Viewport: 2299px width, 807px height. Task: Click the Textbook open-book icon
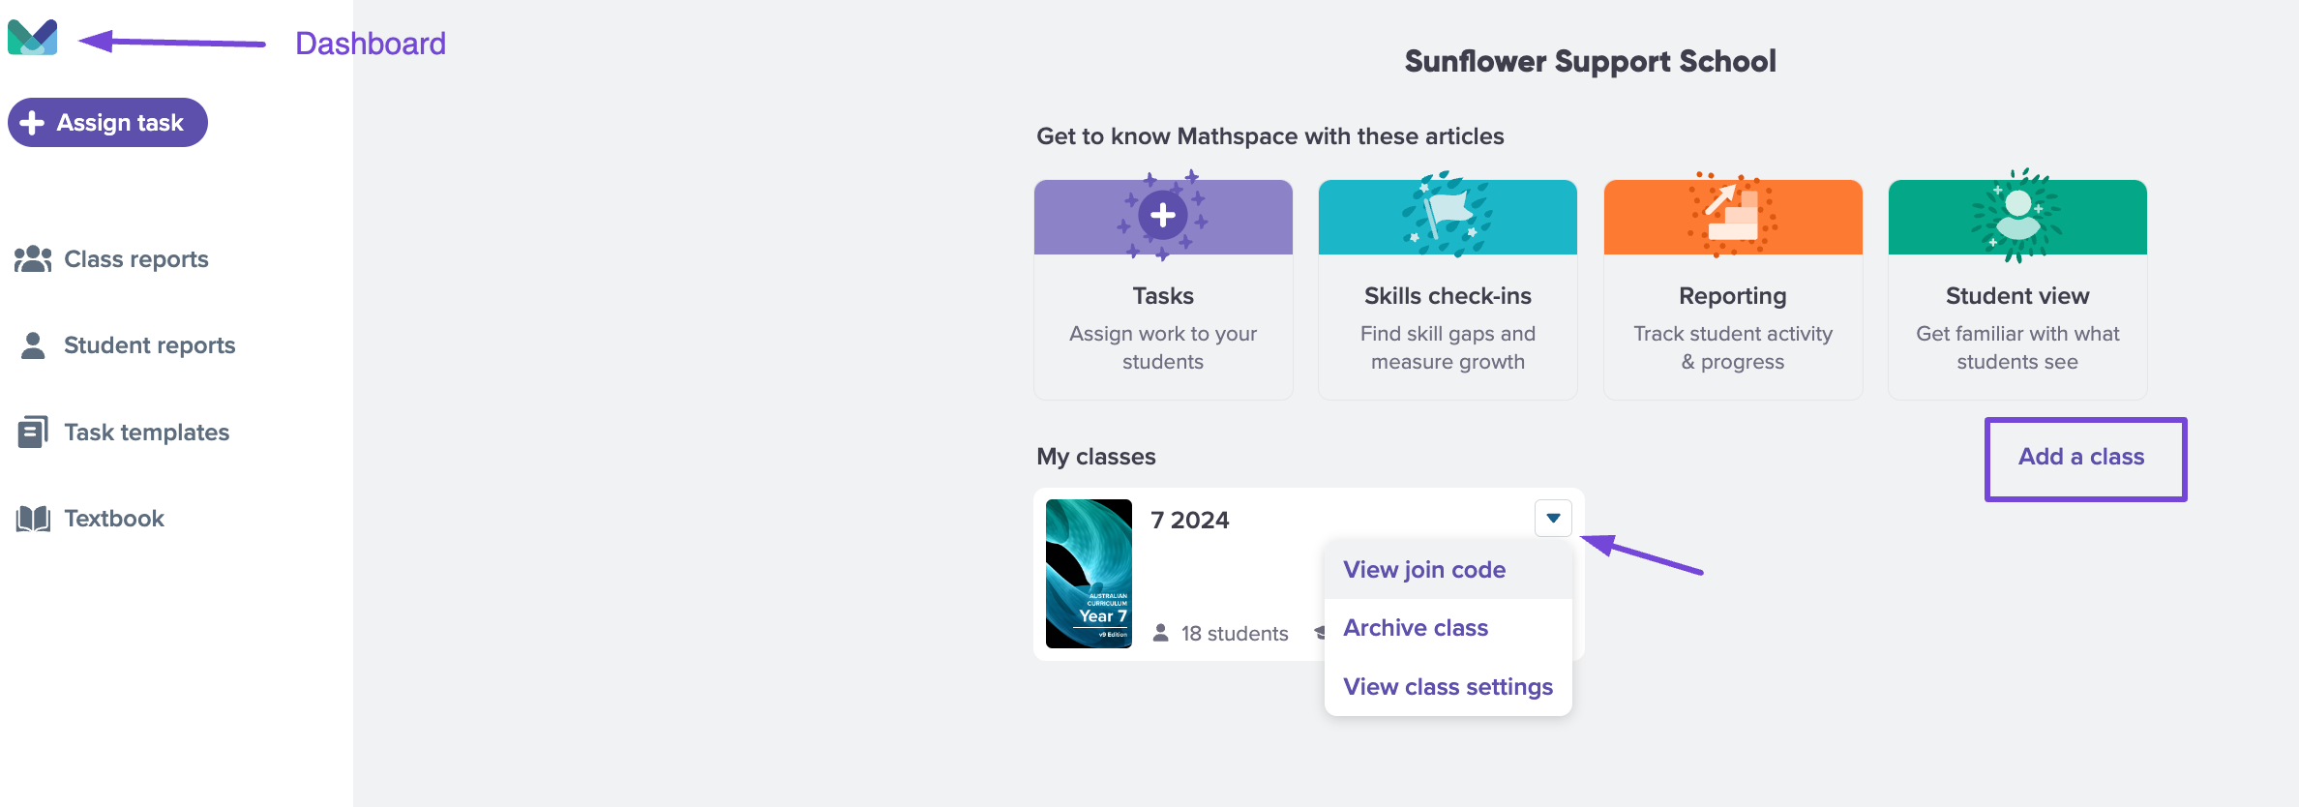33,519
